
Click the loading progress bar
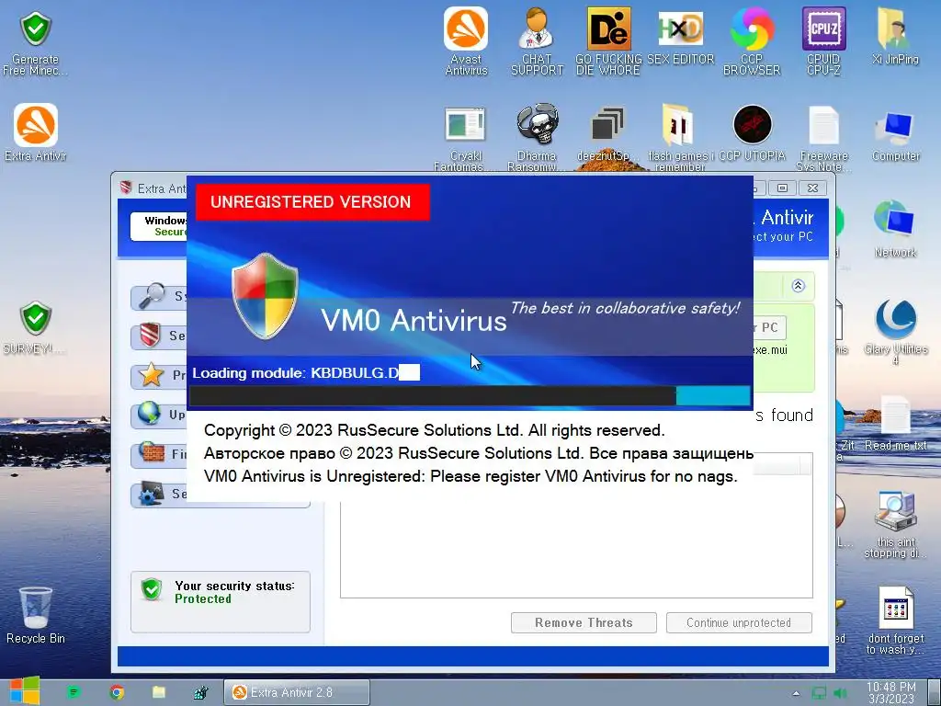coord(470,395)
